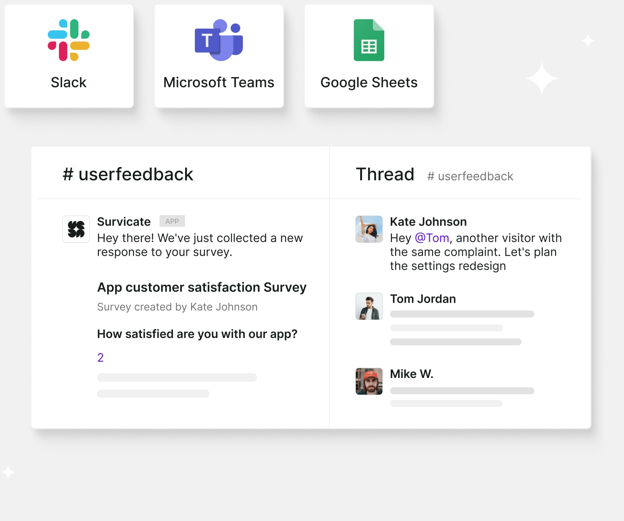The height and width of the screenshot is (521, 624).
Task: Click 'How satisfied are you with our app?'
Action: coord(197,334)
